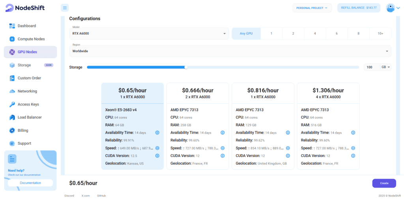Click the Storage slider handle

186,67
